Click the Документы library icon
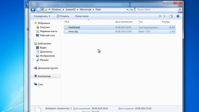Screen dimensions: 199x112 coord(37,52)
